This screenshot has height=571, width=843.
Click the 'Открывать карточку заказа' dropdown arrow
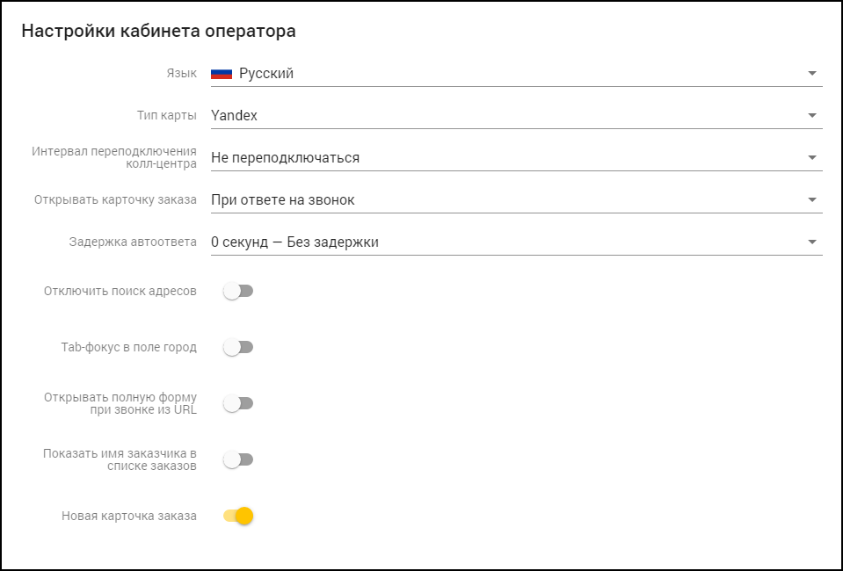812,200
